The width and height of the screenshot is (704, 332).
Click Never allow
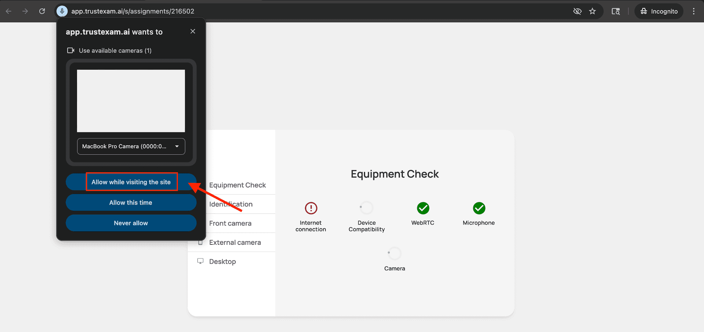131,223
